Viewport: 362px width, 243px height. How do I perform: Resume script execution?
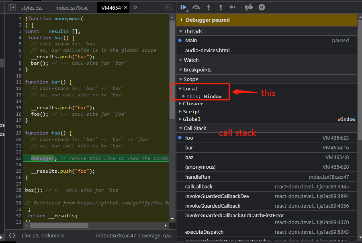pos(184,7)
